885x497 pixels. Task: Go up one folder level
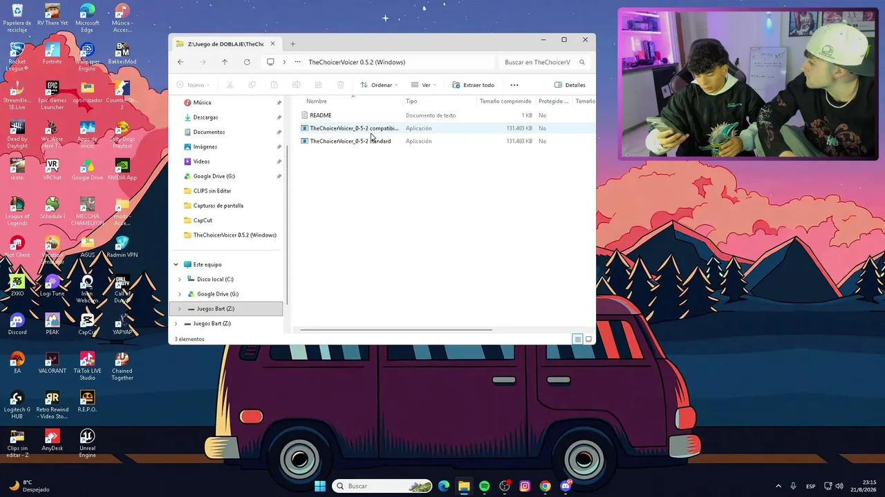tap(225, 62)
